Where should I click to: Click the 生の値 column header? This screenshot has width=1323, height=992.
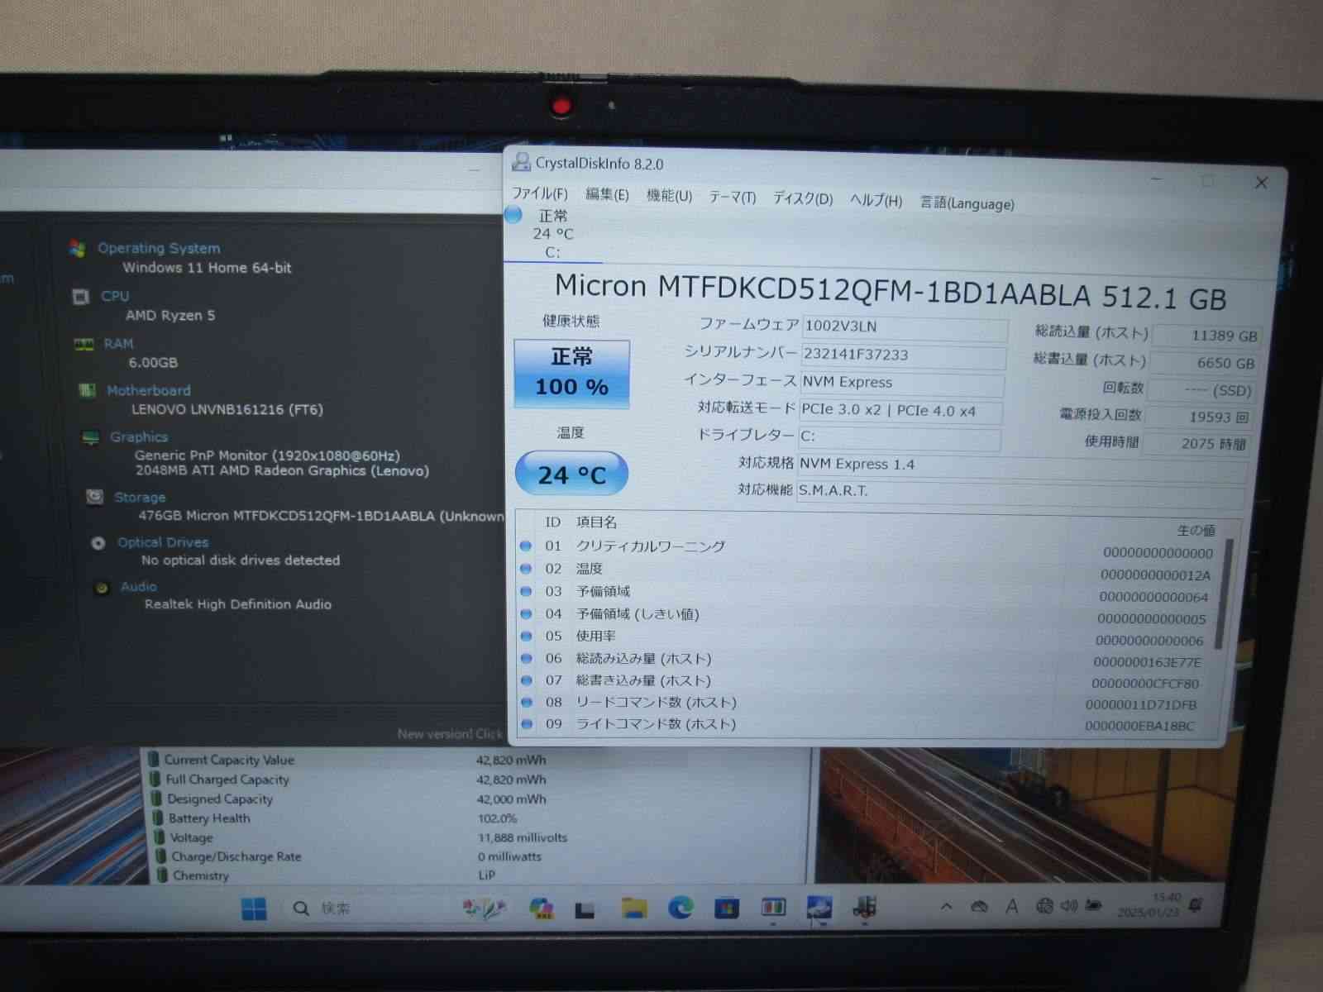click(1196, 530)
